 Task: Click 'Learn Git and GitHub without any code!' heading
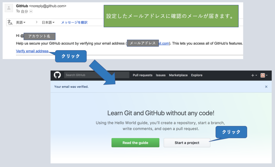161,113
